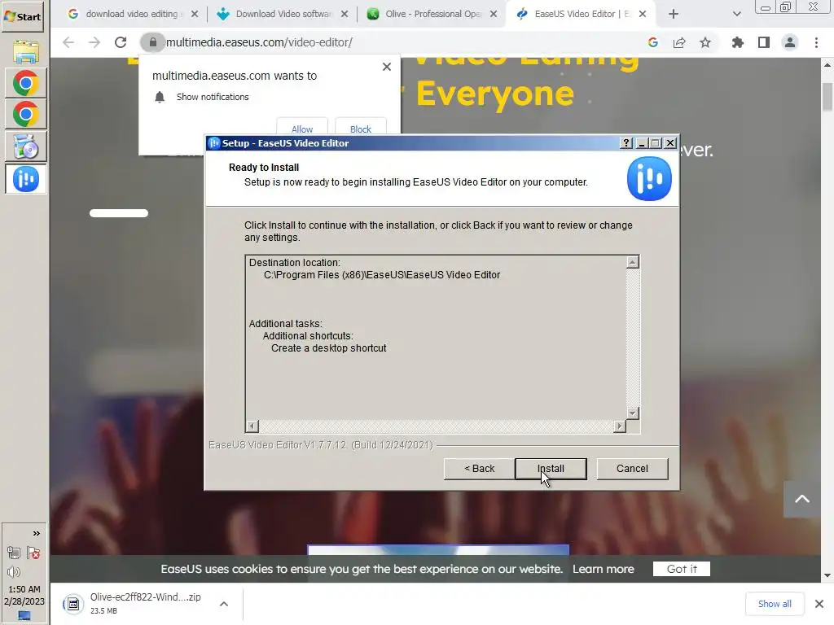Image resolution: width=834 pixels, height=625 pixels.
Task: Open a new browser tab
Action: click(x=674, y=14)
